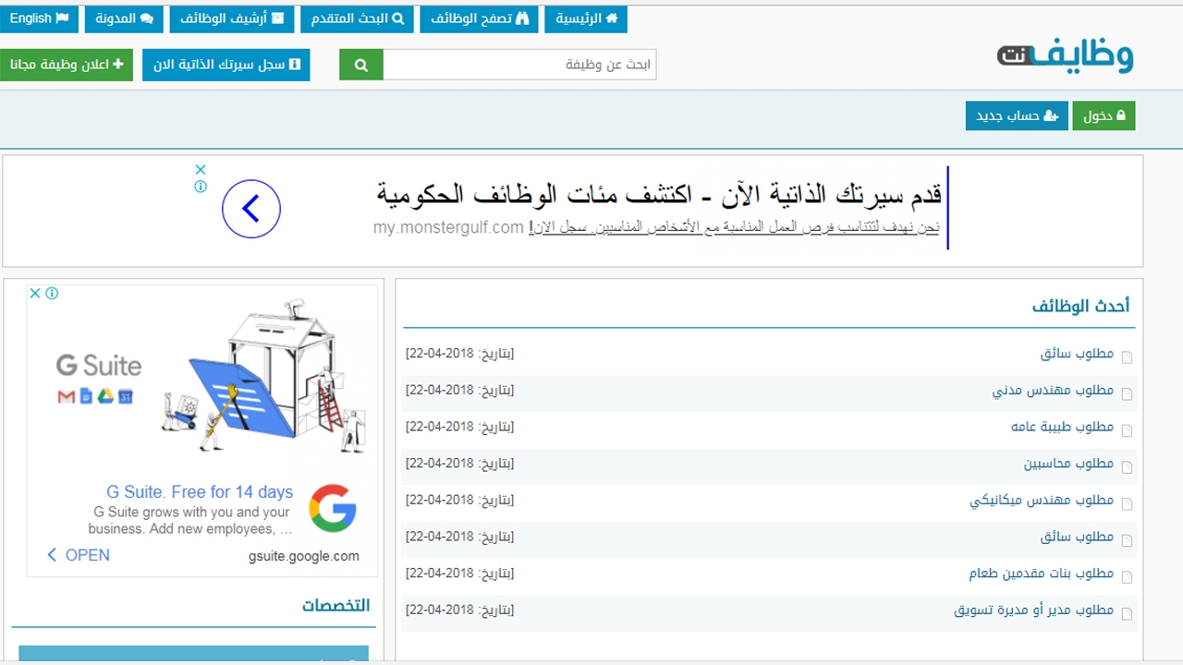Open أرشيف الوظائف jobs archive
This screenshot has height=665, width=1183.
click(x=232, y=18)
